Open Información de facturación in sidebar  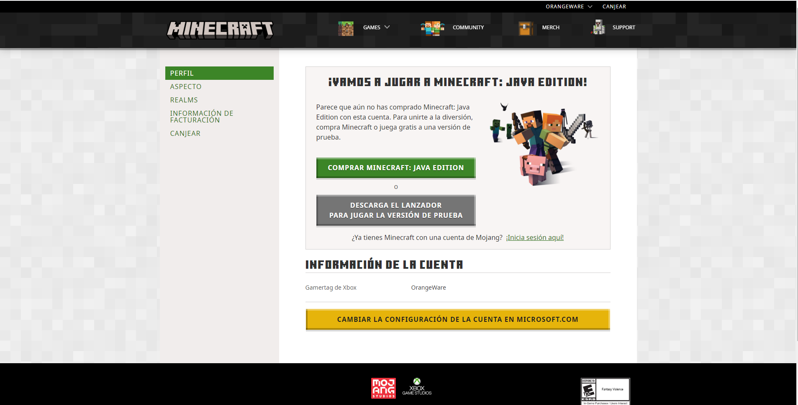pyautogui.click(x=202, y=117)
